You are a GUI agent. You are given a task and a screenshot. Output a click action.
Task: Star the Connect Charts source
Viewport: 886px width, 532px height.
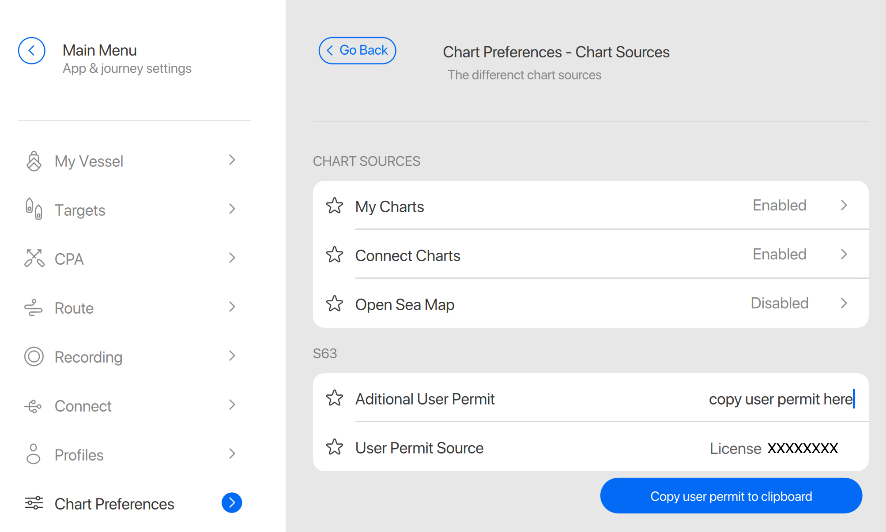(x=335, y=255)
